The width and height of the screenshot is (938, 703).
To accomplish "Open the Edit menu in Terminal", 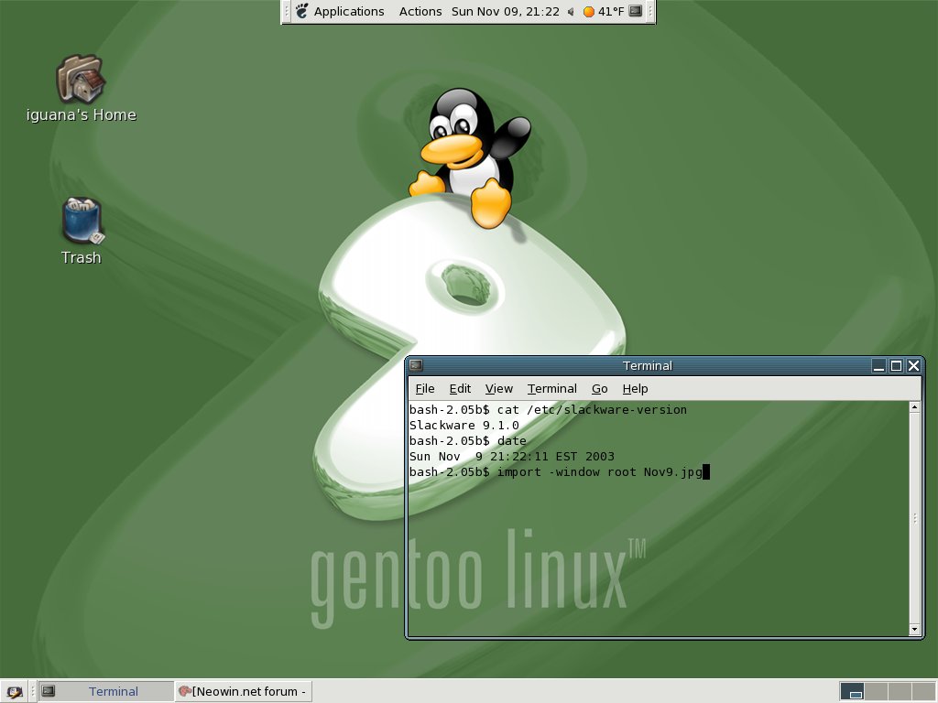I will 460,388.
